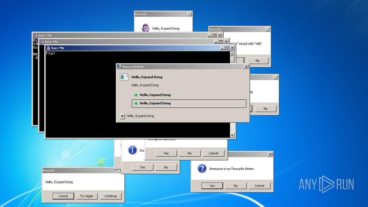
Task: Click bold Hello, Expand Dong heading in Bonzai Buhdy
Action: click(147, 77)
